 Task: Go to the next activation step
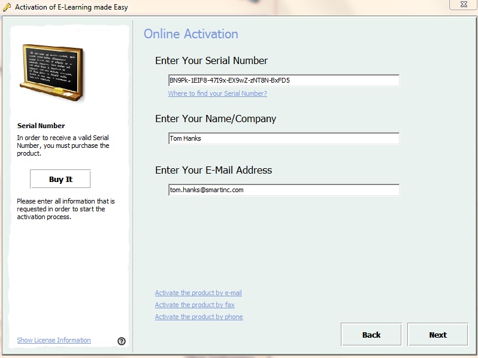pyautogui.click(x=437, y=335)
